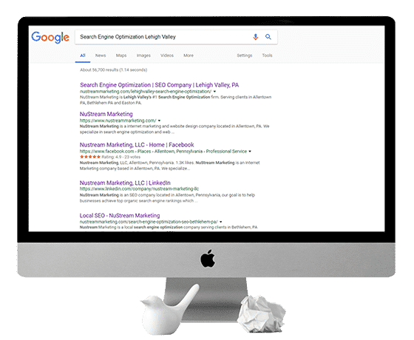Viewport: 414px width, 340px height.
Task: Click inside the Google search text field
Action: tap(163, 37)
